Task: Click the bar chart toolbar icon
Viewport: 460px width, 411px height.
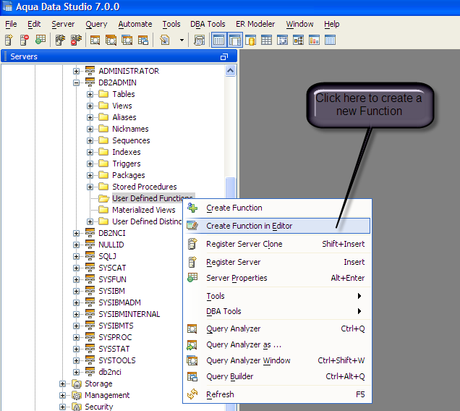Action: click(314, 40)
